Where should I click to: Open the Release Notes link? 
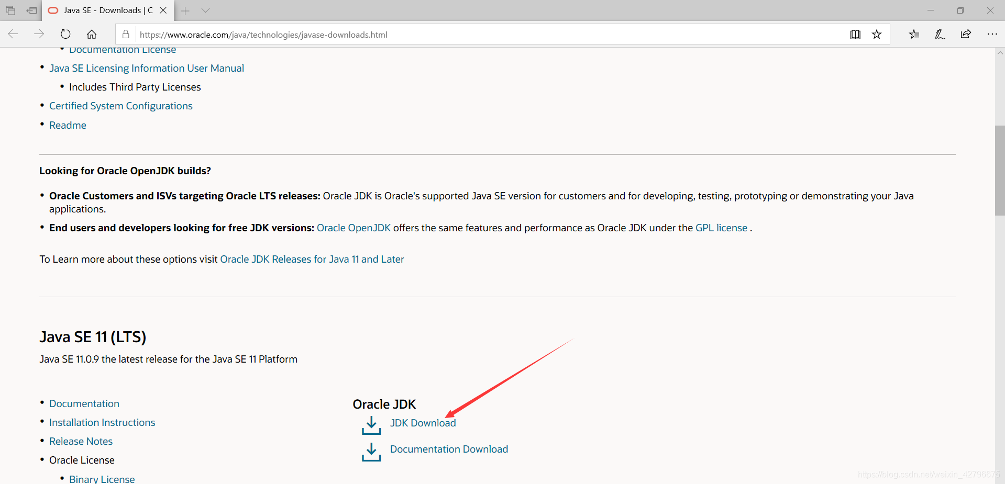click(x=81, y=441)
